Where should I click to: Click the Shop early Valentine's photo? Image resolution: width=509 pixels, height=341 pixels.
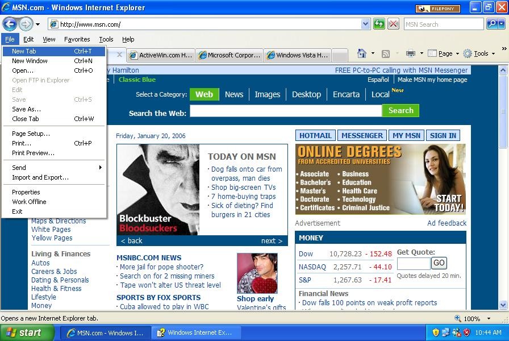(x=257, y=273)
